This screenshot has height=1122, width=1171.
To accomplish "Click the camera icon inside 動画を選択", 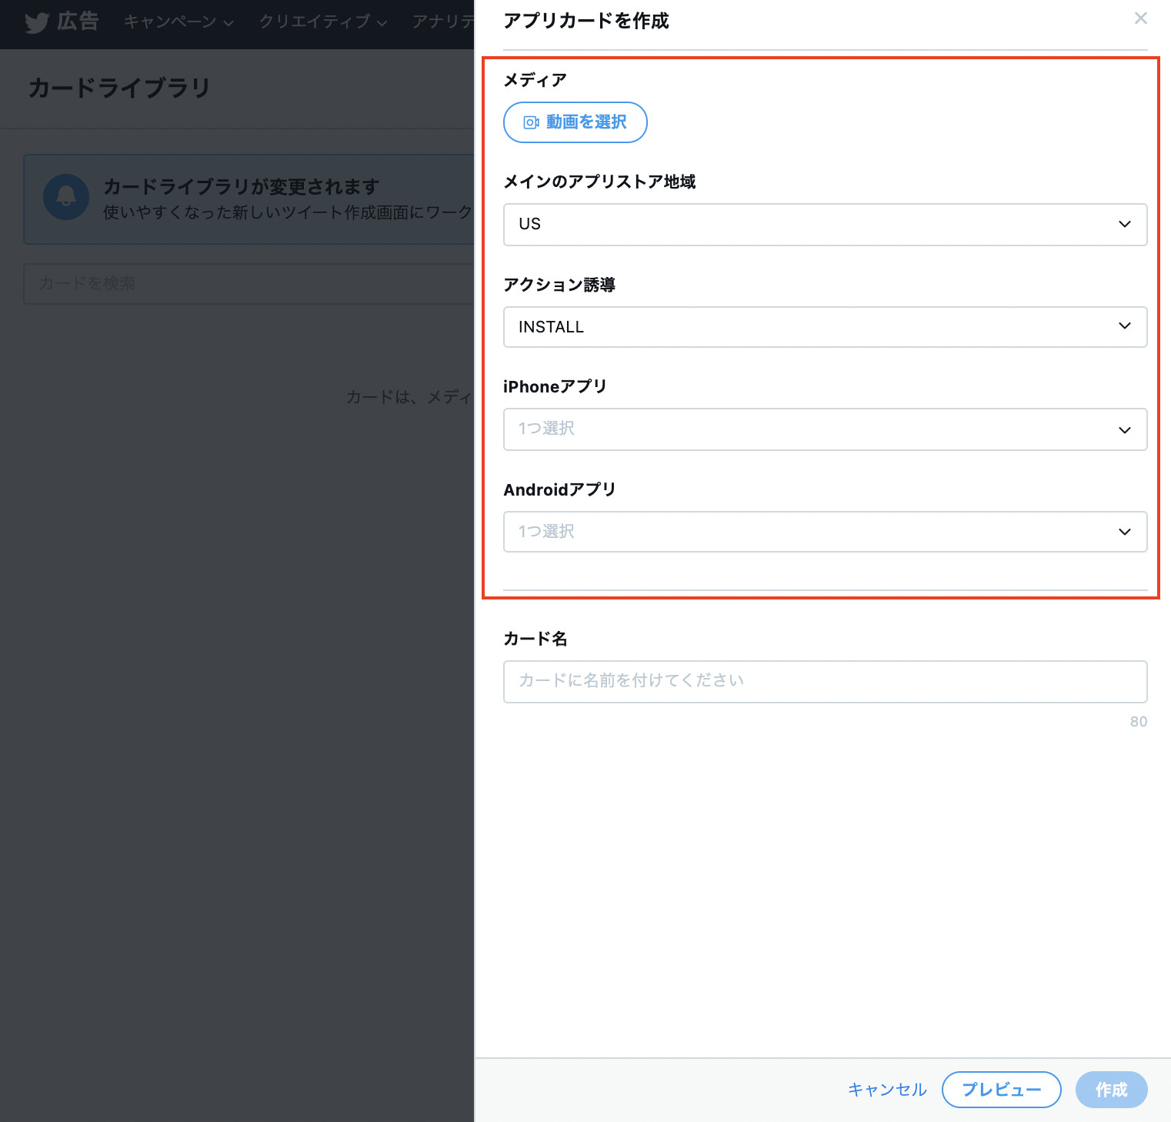I will 529,122.
